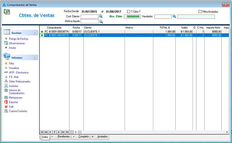Click the Rango de Fechas link

coord(19,39)
